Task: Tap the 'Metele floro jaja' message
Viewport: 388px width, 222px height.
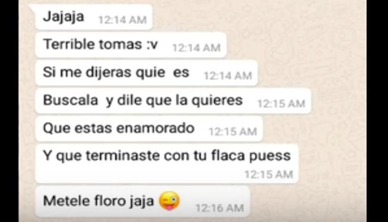Action: point(142,201)
